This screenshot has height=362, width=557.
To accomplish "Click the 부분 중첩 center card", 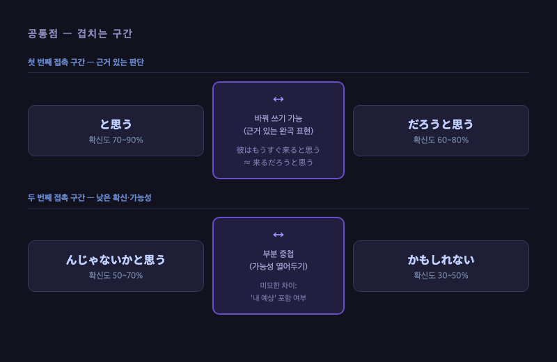I will (x=278, y=265).
